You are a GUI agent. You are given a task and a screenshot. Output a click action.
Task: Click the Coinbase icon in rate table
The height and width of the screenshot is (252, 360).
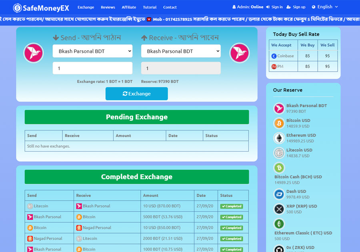pos(274,56)
